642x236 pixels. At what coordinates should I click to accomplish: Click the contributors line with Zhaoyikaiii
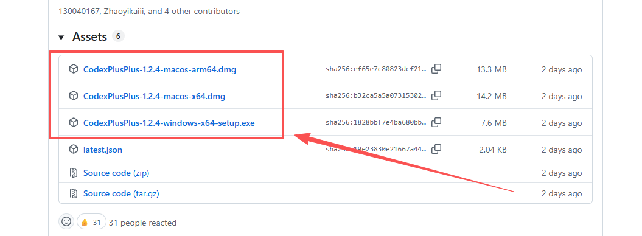(149, 12)
